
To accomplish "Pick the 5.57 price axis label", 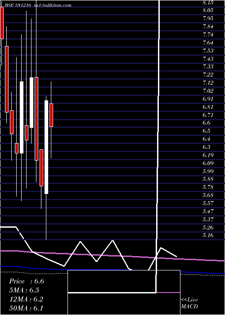I will tap(208, 203).
